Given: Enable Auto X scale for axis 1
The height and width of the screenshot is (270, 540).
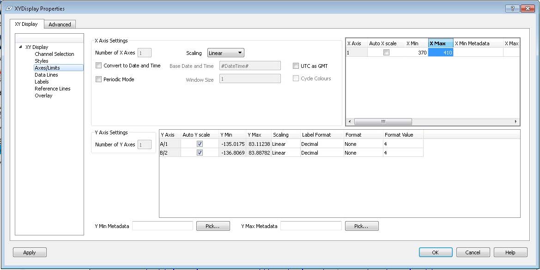Looking at the screenshot, I should pyautogui.click(x=387, y=53).
